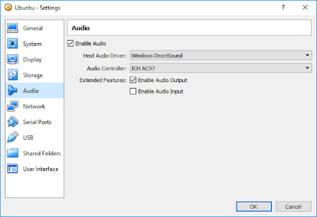Click the Audio speaker icon
This screenshot has height=217, width=317.
coord(12,90)
